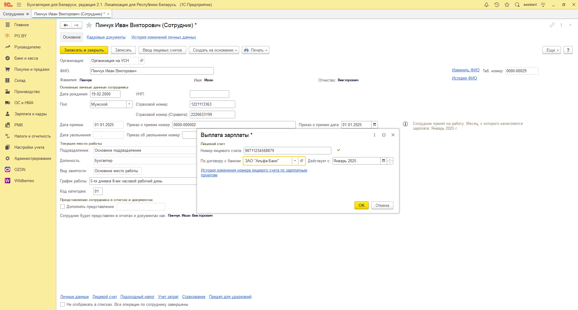Open Банк и касса section
Viewport: 578px width, 310px height.
tap(26, 58)
